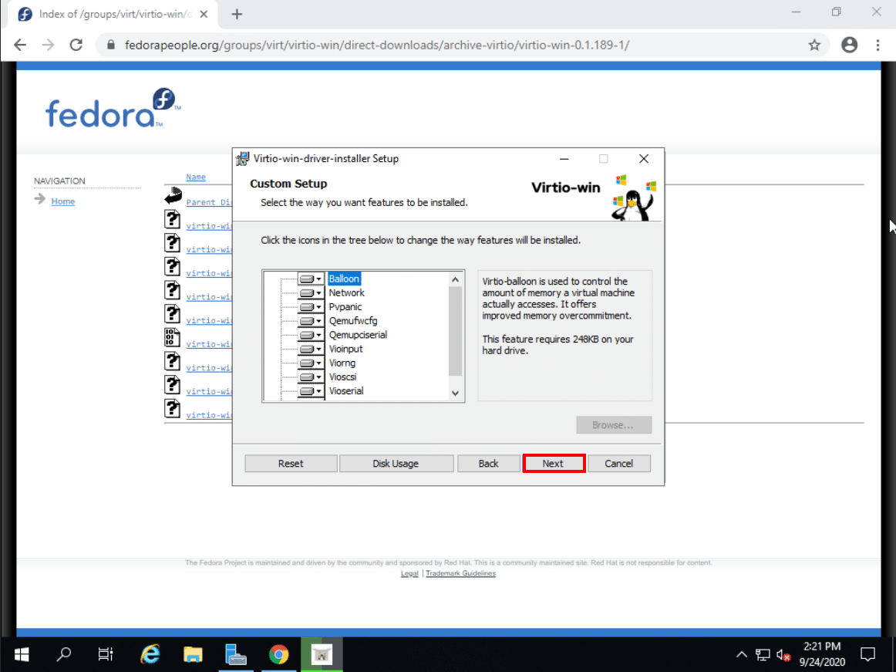Cancel the Virtio-win driver setup
This screenshot has width=896, height=672.
(619, 463)
